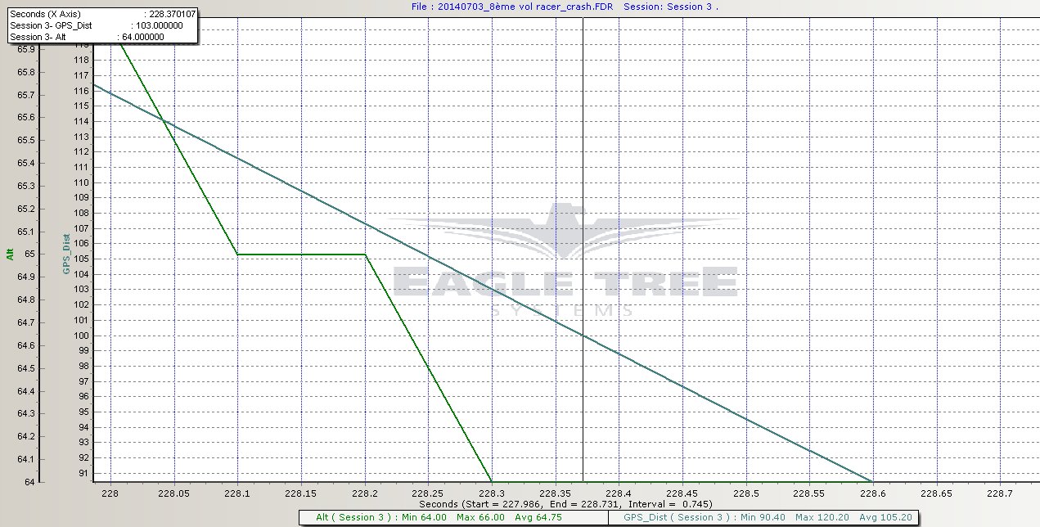1040x527 pixels.
Task: Click the X axis tick label 228.1
Action: coord(237,493)
